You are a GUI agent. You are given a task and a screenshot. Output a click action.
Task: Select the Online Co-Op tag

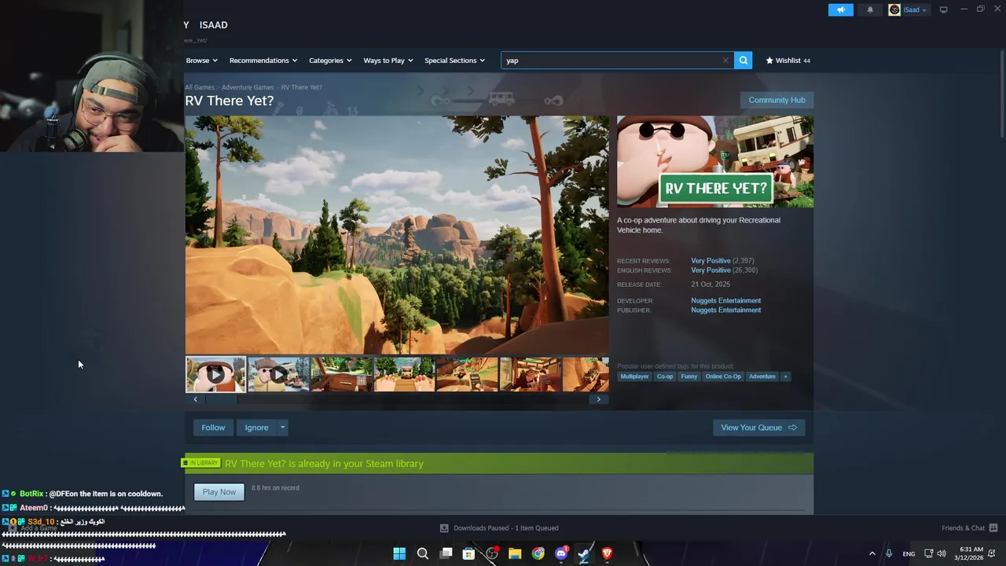(723, 377)
